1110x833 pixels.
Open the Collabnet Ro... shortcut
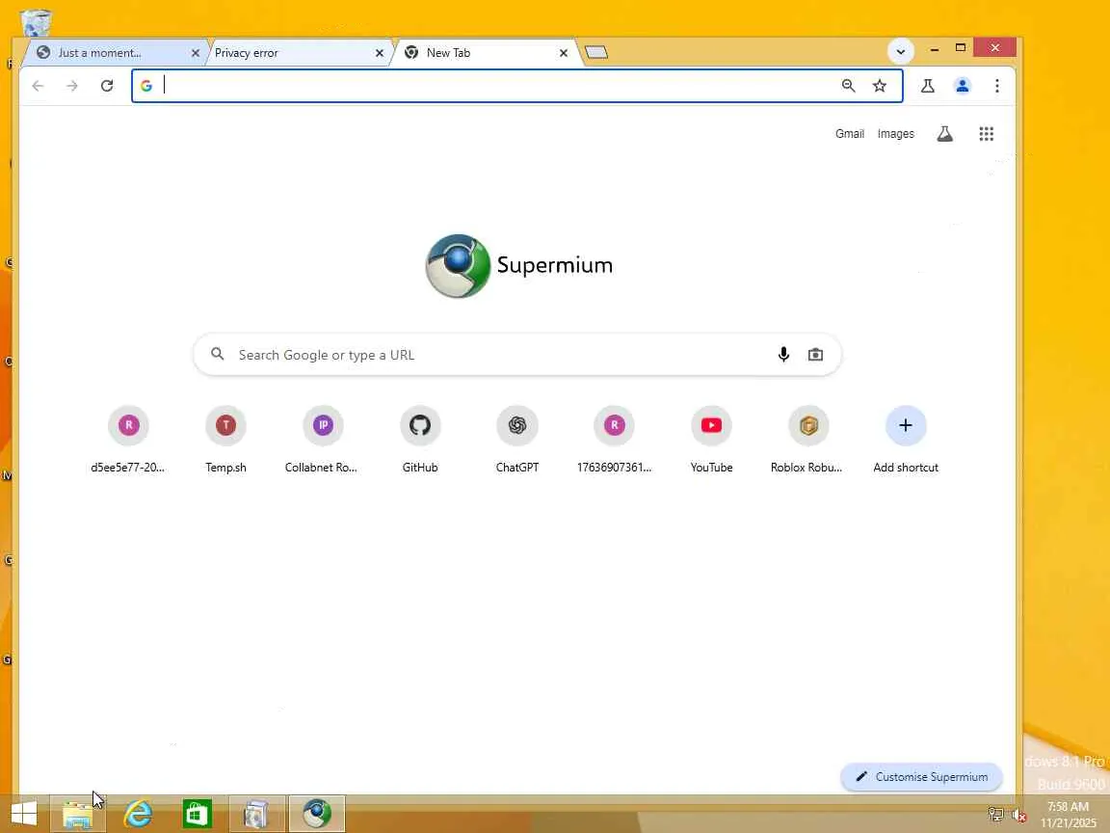click(323, 440)
